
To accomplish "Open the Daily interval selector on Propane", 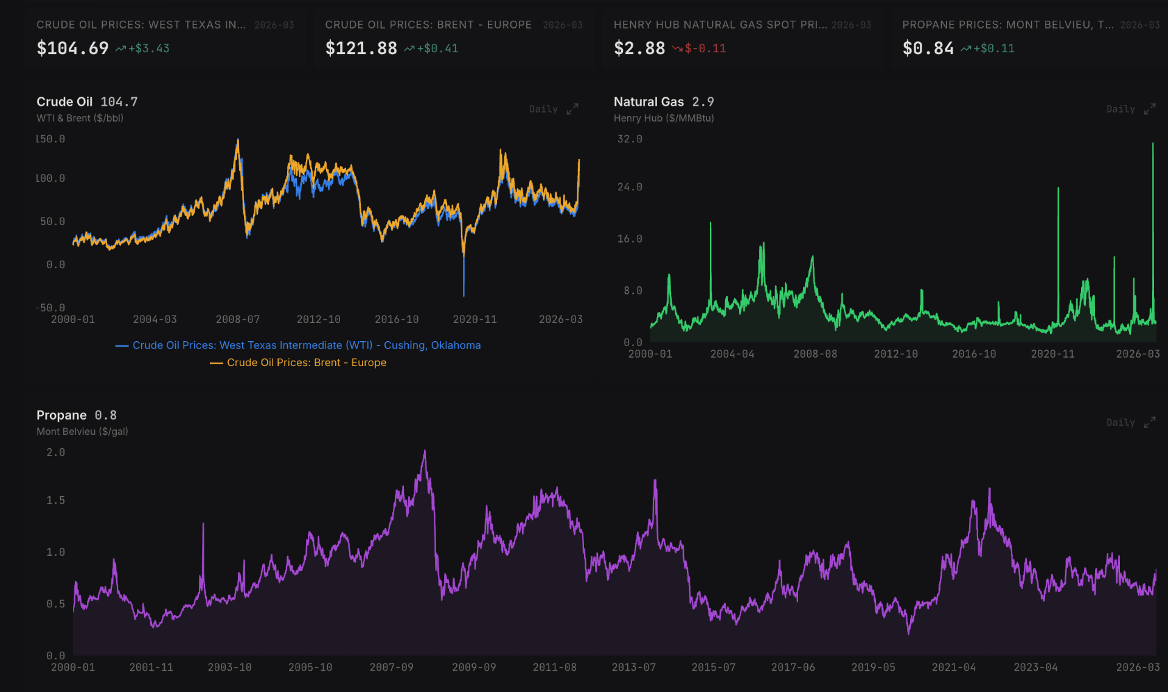I will [1121, 422].
